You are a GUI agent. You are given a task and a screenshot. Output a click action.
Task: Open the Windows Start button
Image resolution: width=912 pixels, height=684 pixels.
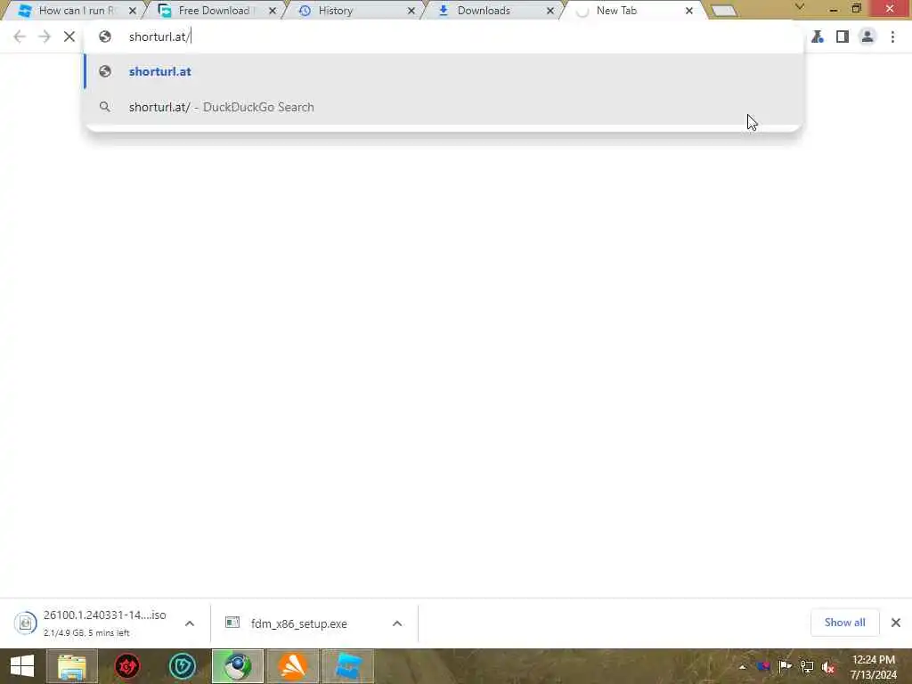[x=22, y=666]
